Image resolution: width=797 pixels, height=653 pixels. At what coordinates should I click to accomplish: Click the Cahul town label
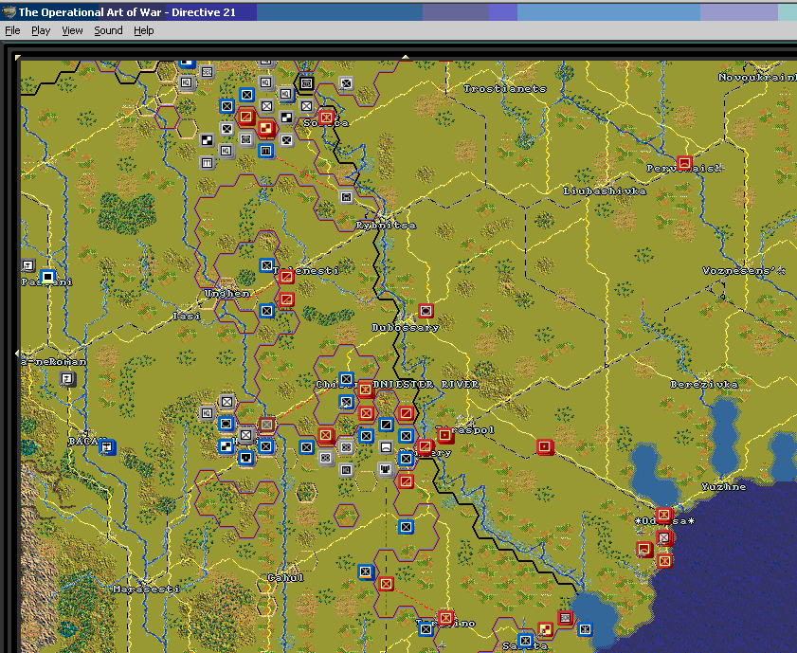click(285, 578)
